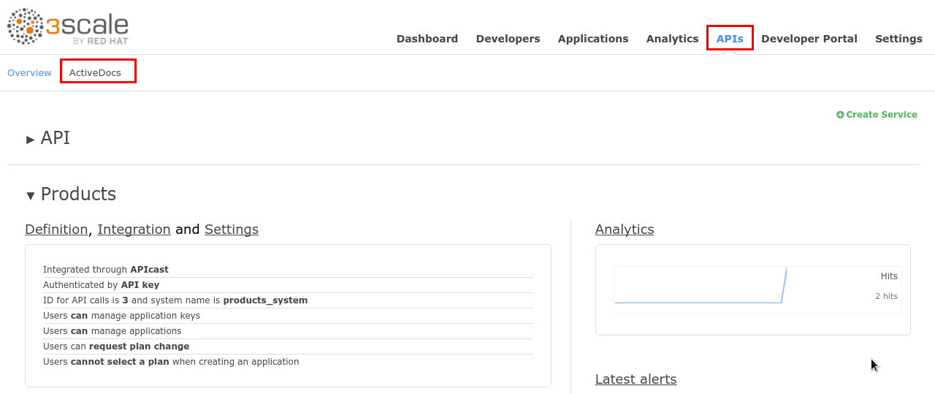Follow the Settings link beside Integration
The image size is (935, 394).
pyautogui.click(x=231, y=230)
